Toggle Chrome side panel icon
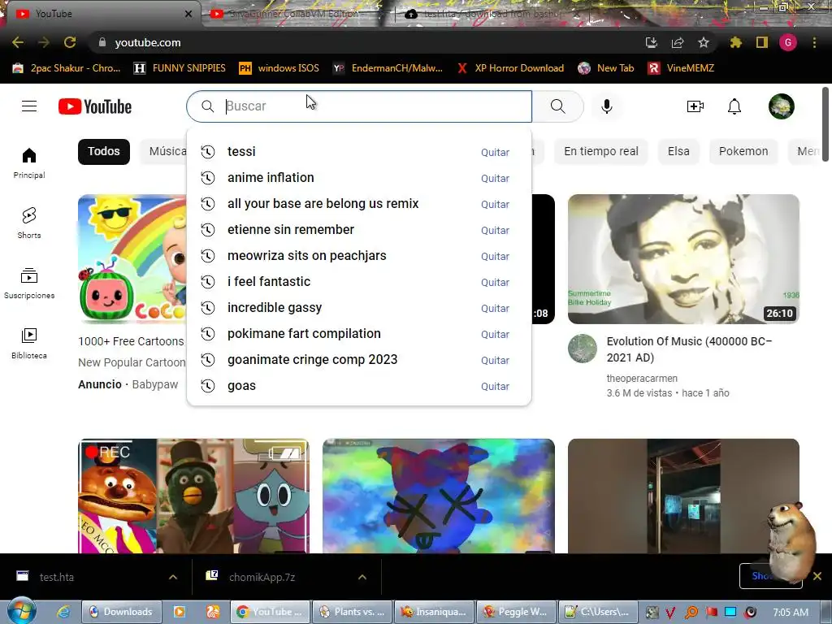 (762, 42)
